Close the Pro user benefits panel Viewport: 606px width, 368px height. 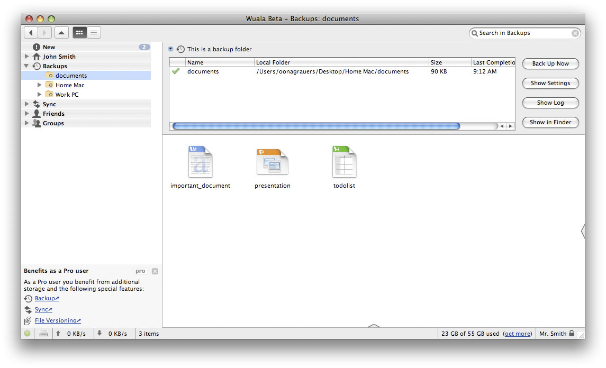[x=155, y=271]
